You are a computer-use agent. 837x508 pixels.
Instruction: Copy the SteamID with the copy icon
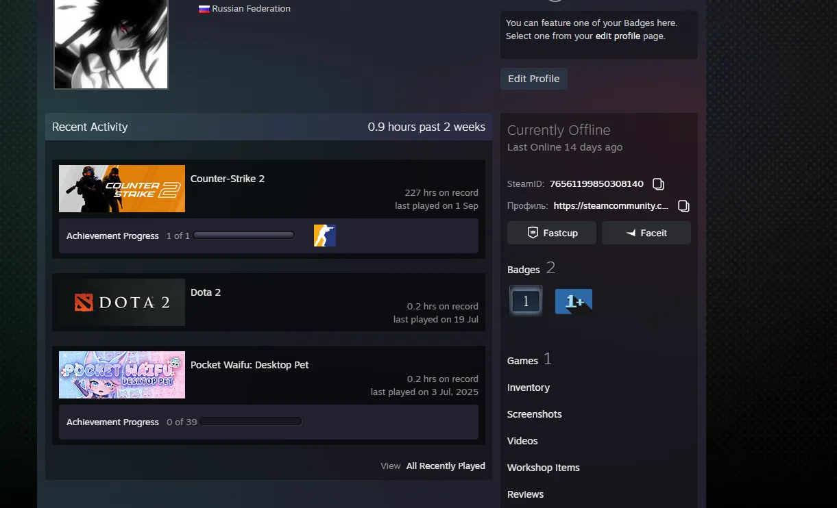pyautogui.click(x=658, y=184)
